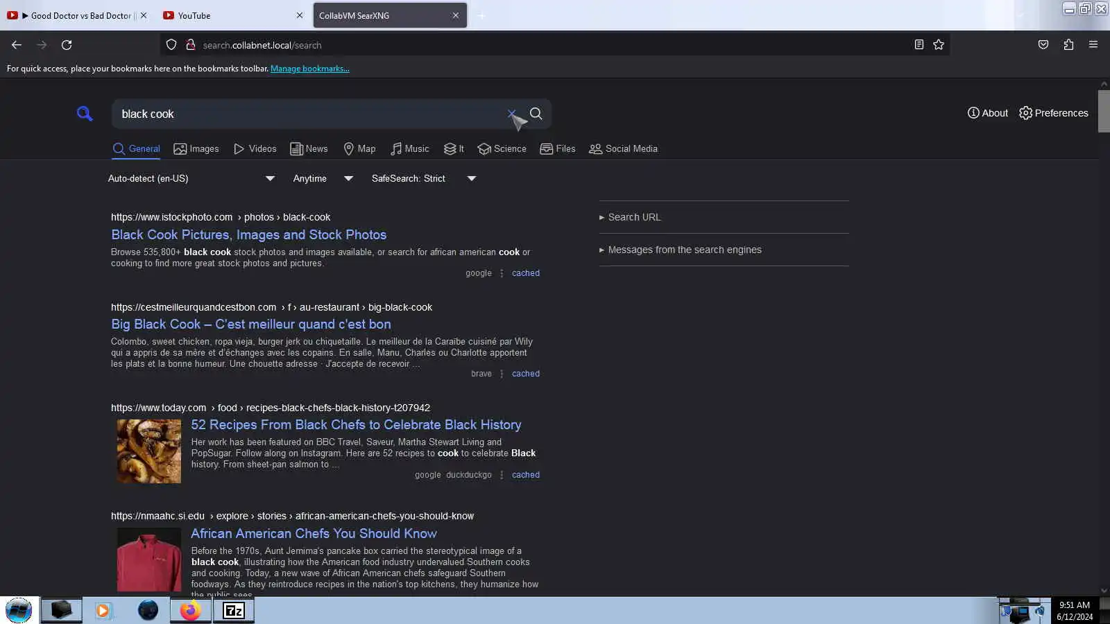Open SearXNG Preferences

click(1054, 113)
